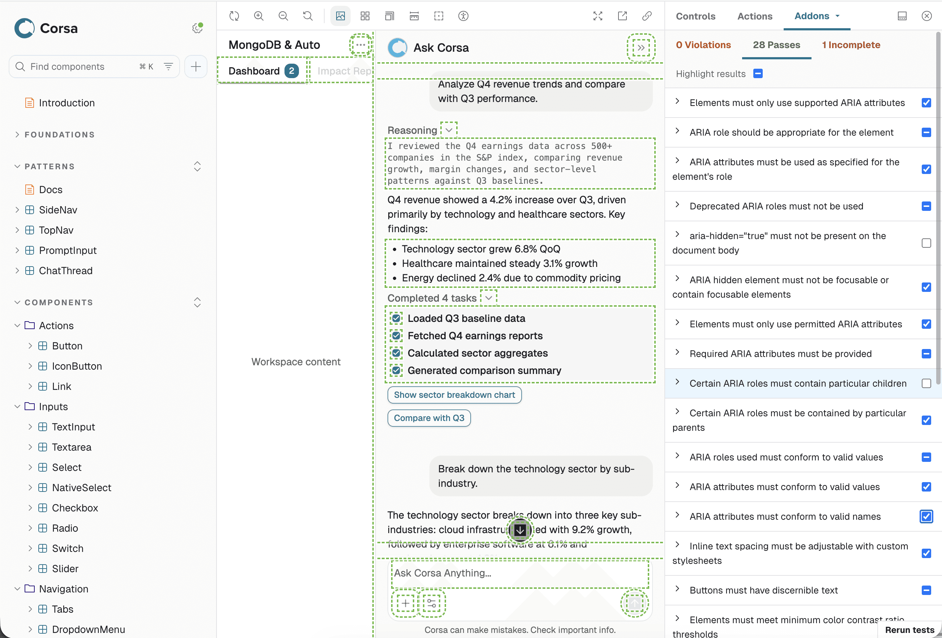Viewport: 942px width, 638px height.
Task: Toggle highlight for ARIA role appropriate rule
Action: 926,132
